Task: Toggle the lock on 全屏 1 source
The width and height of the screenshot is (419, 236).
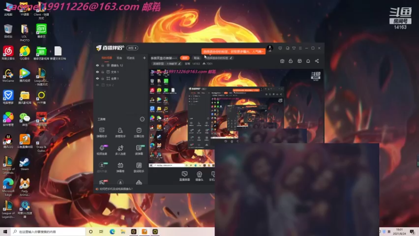Action: tap(103, 78)
